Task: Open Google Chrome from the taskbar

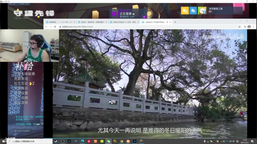Action: click(x=122, y=141)
